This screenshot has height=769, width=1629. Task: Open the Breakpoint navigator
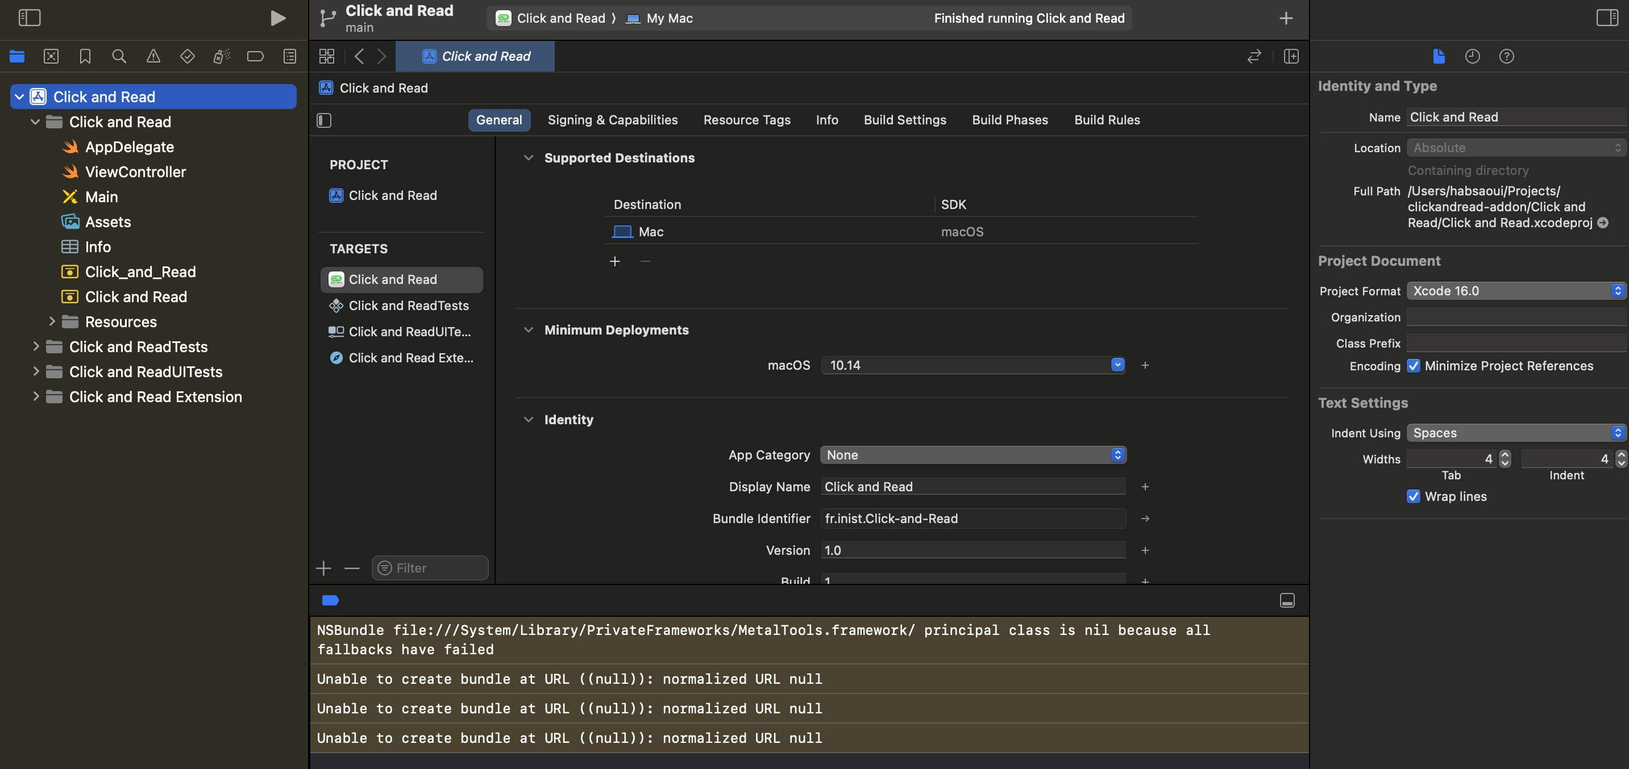[255, 56]
